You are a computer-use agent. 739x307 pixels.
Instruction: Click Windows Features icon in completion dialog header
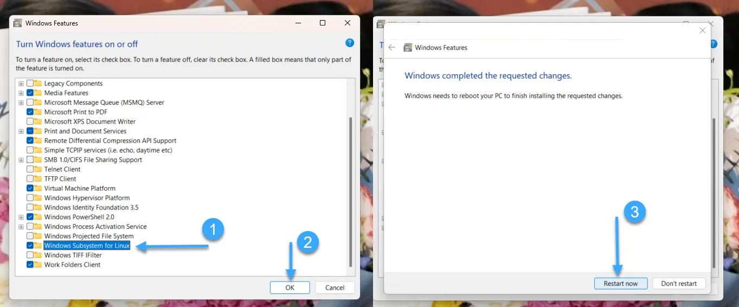pos(408,47)
